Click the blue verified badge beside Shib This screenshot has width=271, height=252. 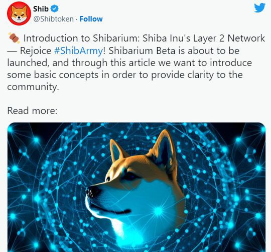click(55, 8)
